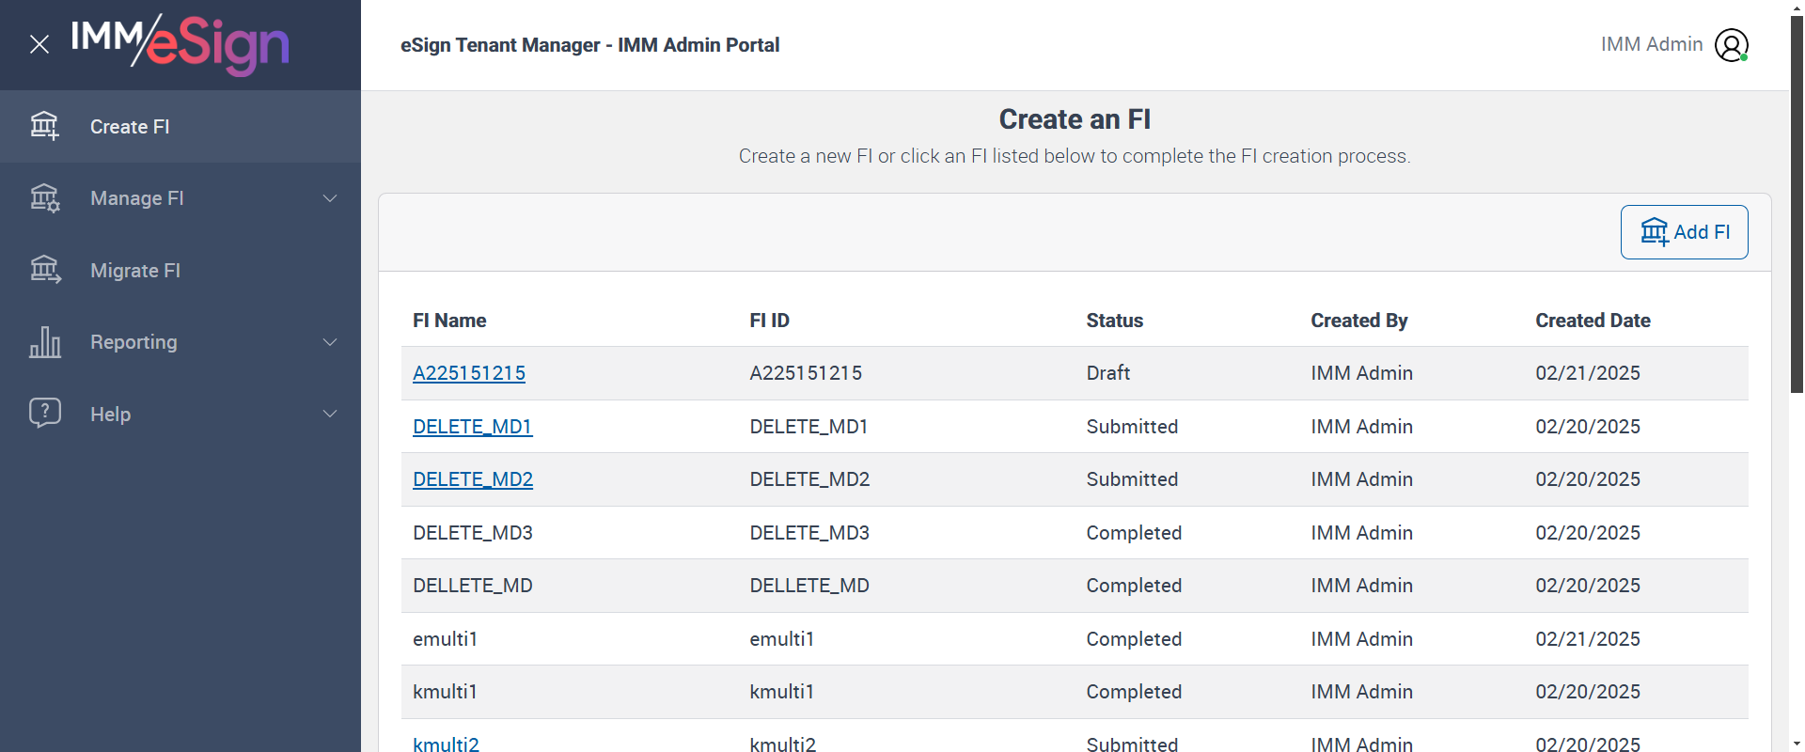This screenshot has width=1805, height=752.
Task: Open the DELETE_MD2 FI link
Action: pyautogui.click(x=473, y=479)
